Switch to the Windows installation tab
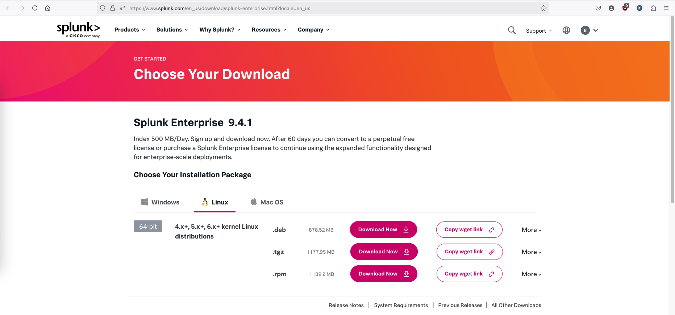This screenshot has width=675, height=315. point(160,202)
